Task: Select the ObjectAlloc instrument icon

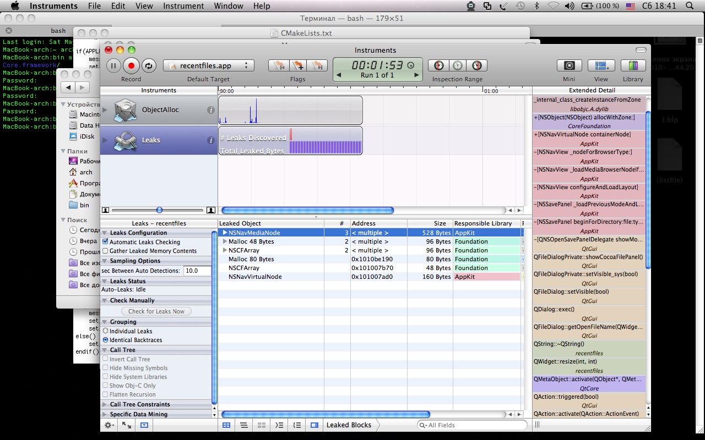Action: 124,110
